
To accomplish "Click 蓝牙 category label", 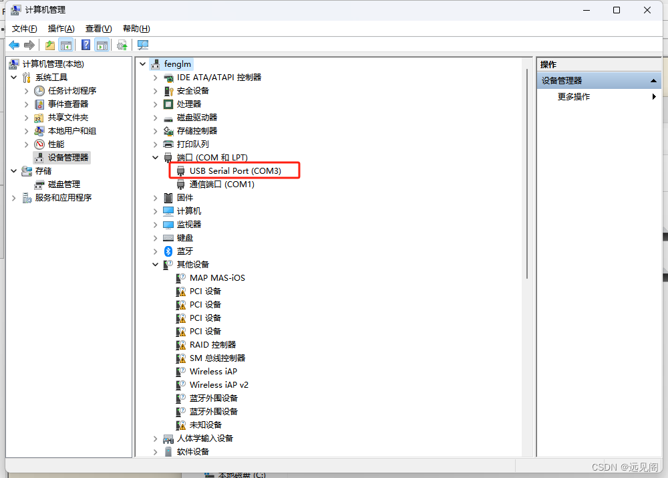I will point(185,251).
